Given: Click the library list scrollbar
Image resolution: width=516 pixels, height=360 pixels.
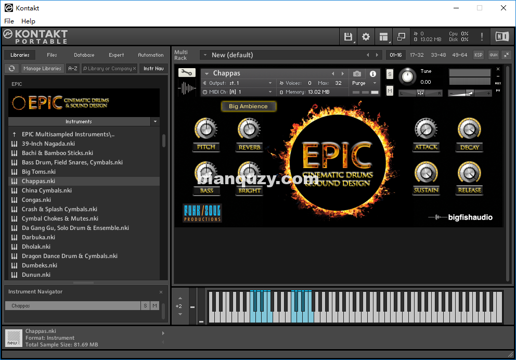Looking at the screenshot, I should [163, 140].
